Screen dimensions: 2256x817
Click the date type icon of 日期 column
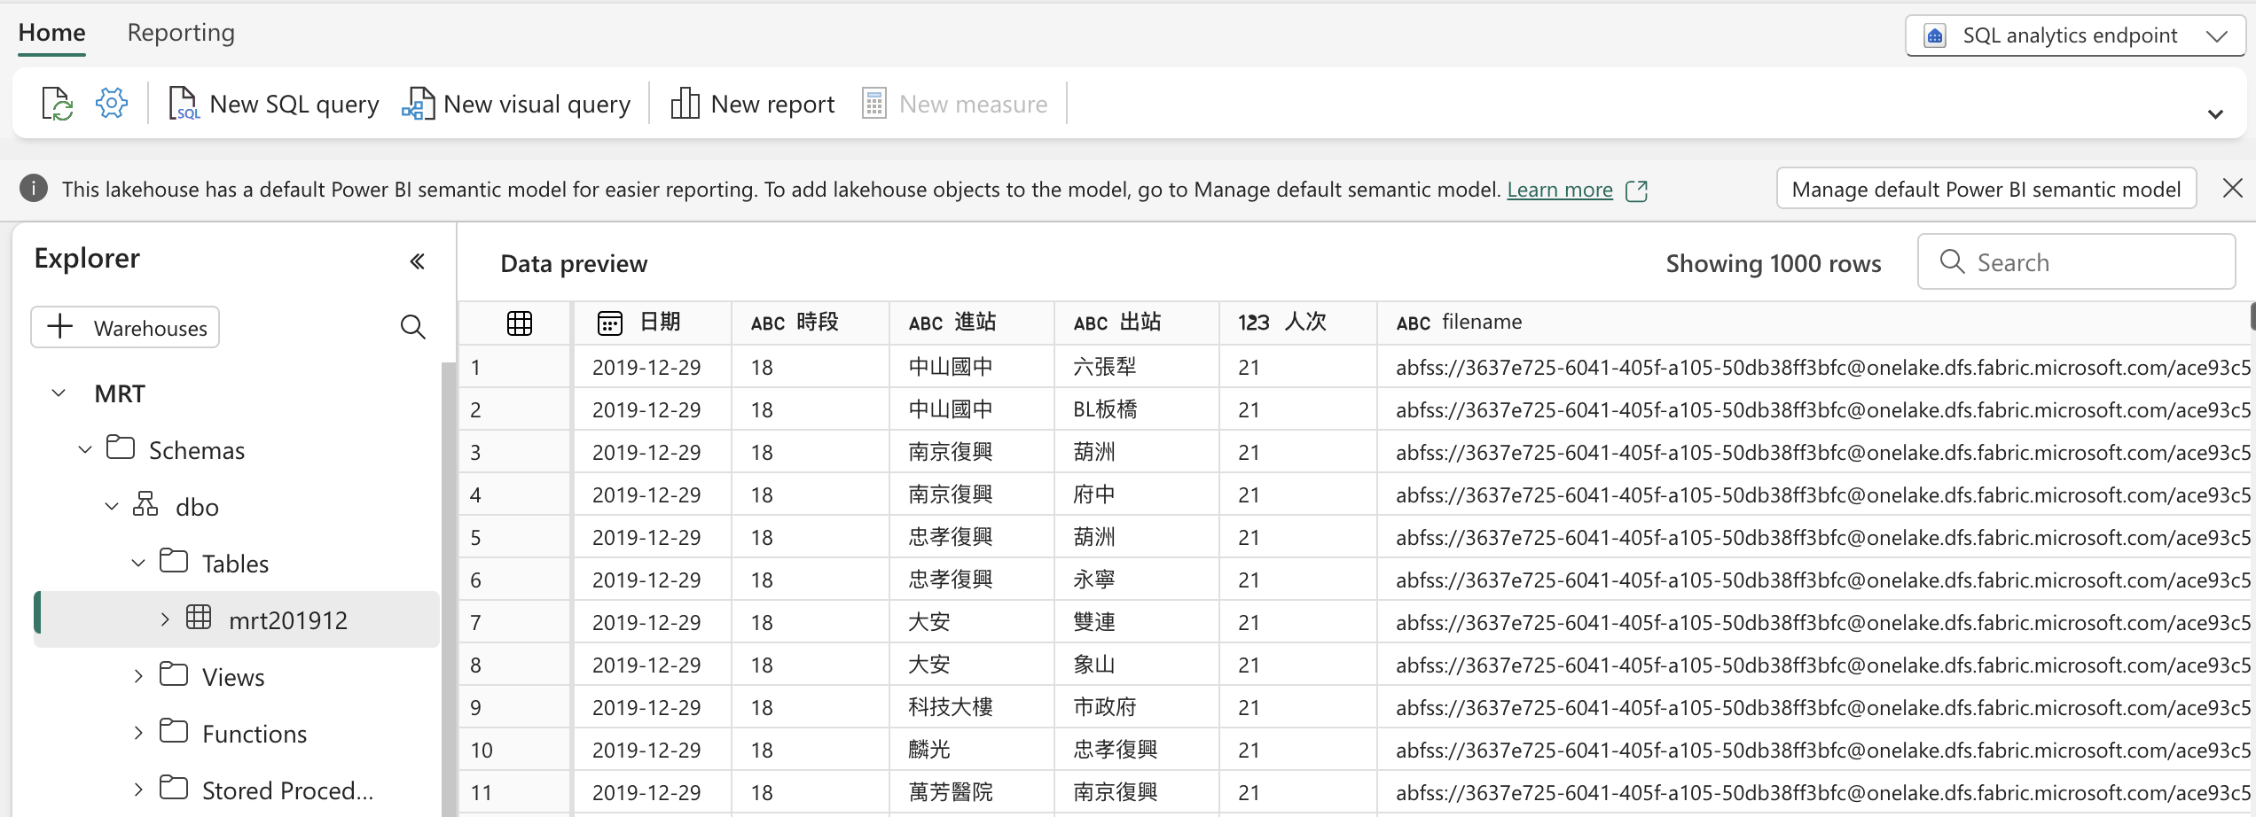pyautogui.click(x=610, y=323)
